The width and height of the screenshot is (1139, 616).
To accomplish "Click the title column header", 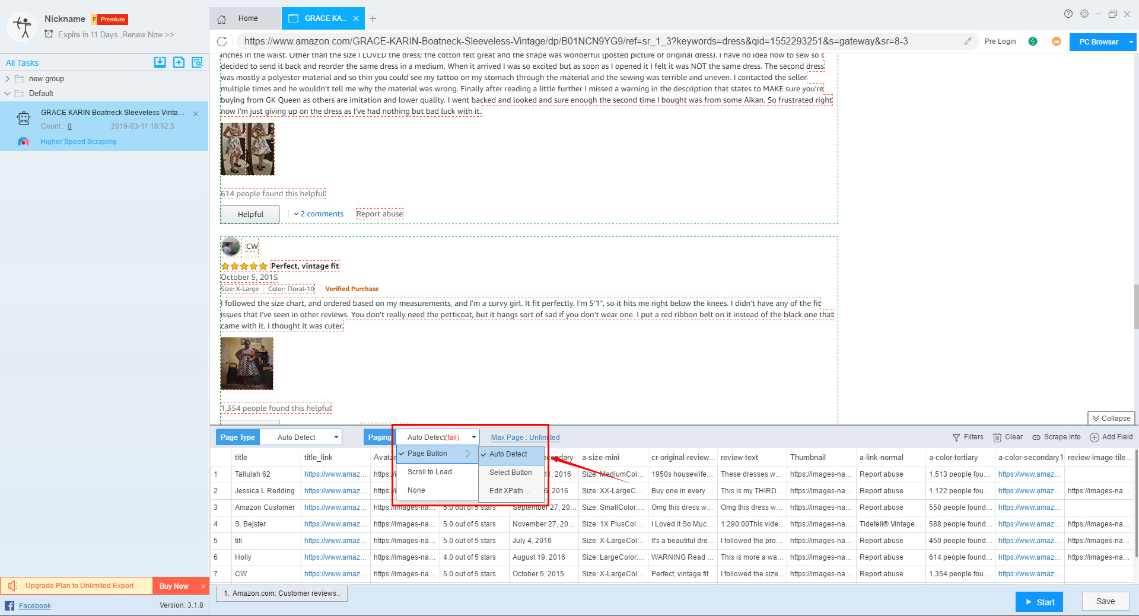I will click(x=265, y=457).
